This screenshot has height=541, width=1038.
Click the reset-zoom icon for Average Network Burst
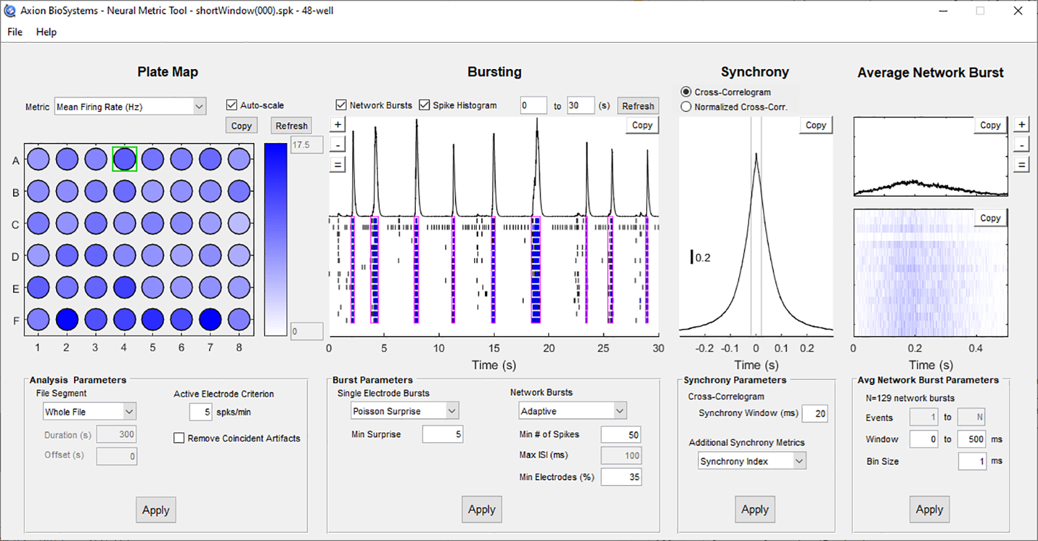pos(1022,164)
